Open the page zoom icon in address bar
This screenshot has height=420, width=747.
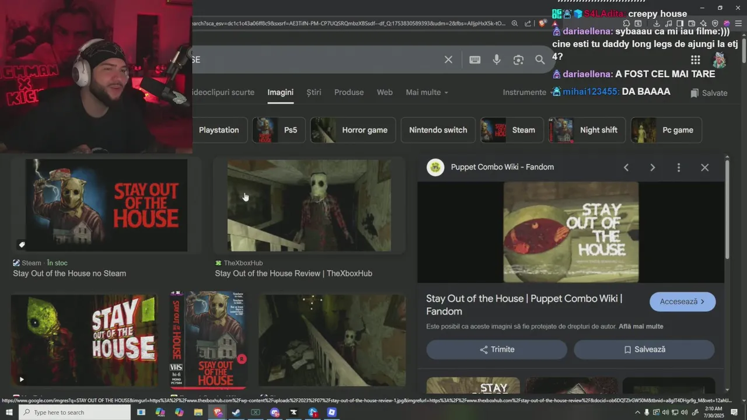[515, 23]
